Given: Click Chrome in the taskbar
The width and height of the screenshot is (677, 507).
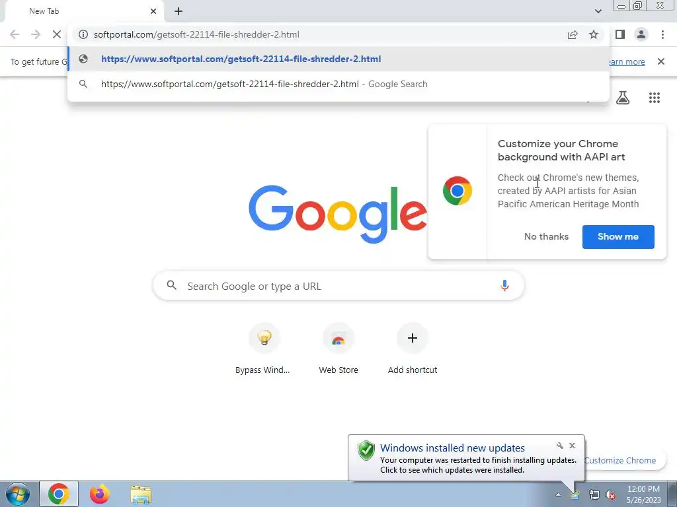Looking at the screenshot, I should tap(59, 494).
